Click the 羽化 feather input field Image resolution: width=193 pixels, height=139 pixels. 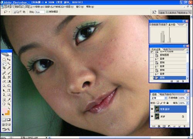tap(40, 12)
